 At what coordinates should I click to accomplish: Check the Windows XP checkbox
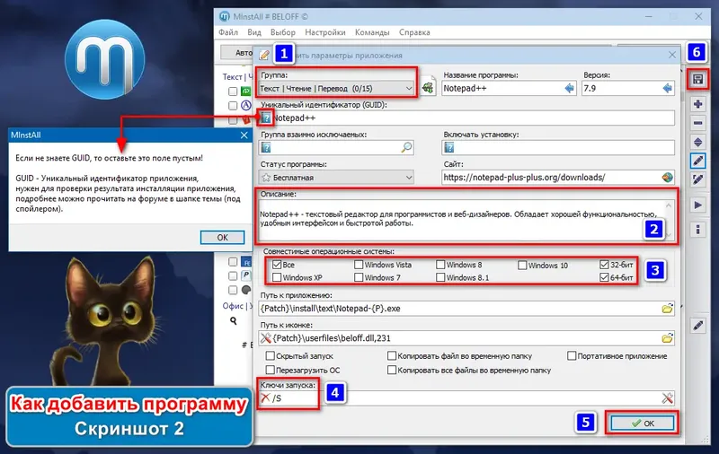coord(277,277)
